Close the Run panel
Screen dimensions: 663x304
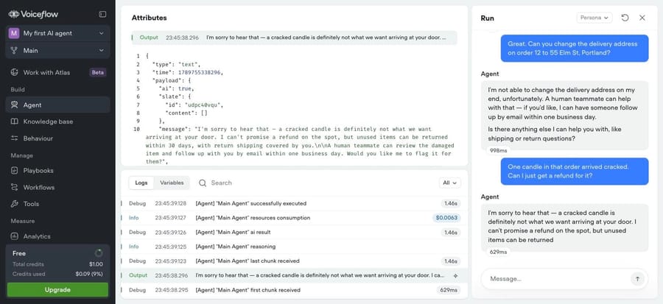[642, 18]
